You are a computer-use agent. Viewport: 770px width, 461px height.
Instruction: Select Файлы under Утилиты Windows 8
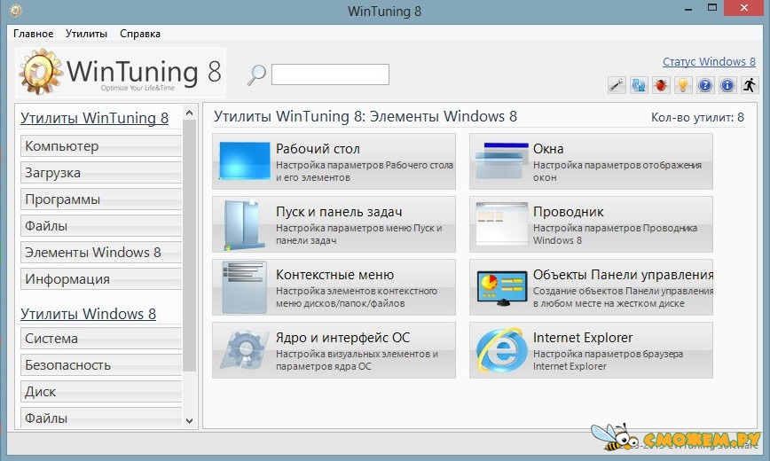pyautogui.click(x=101, y=418)
